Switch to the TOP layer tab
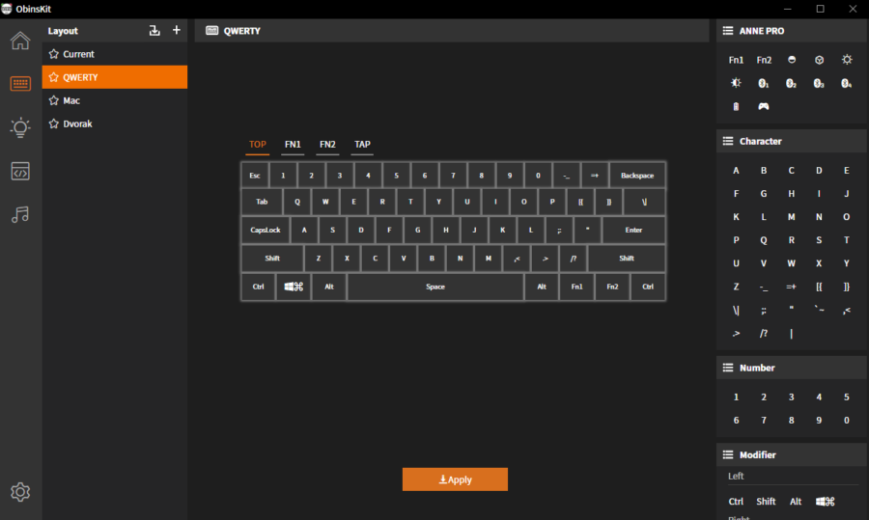The height and width of the screenshot is (520, 869). [258, 144]
